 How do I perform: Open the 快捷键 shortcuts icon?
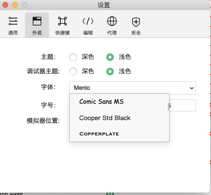pyautogui.click(x=62, y=21)
